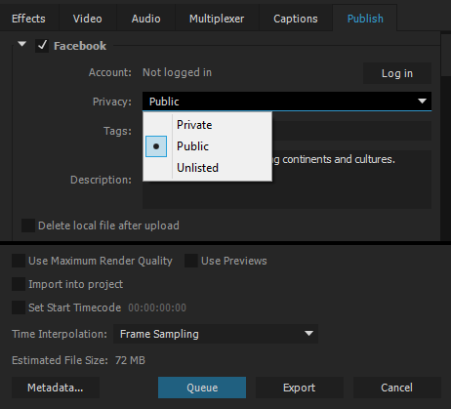Screen dimensions: 451x409
Task: Enable Delete local file after upload
Action: click(28, 225)
